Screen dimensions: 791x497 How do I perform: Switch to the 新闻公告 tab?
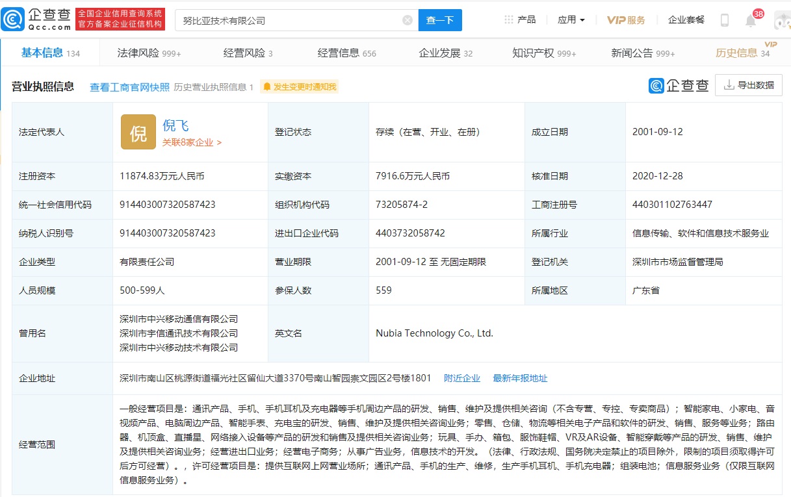point(643,53)
